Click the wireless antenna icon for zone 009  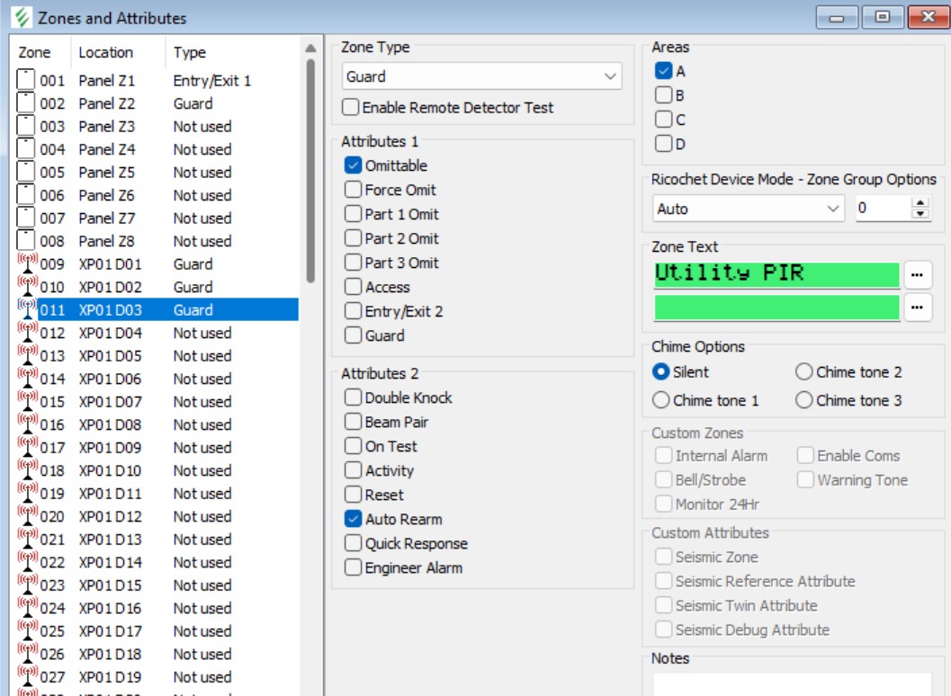27,263
